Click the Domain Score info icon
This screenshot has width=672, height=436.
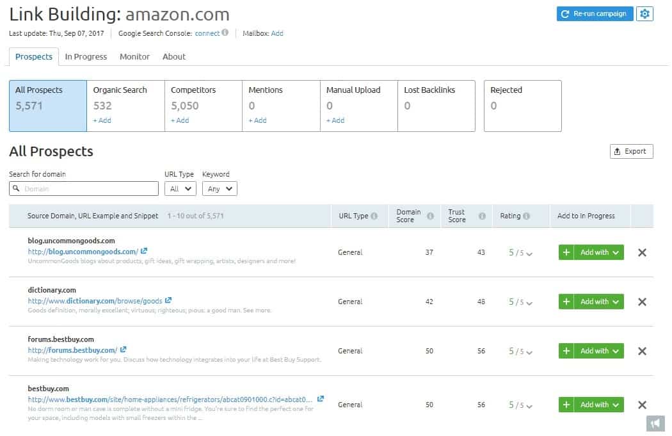pyautogui.click(x=431, y=216)
